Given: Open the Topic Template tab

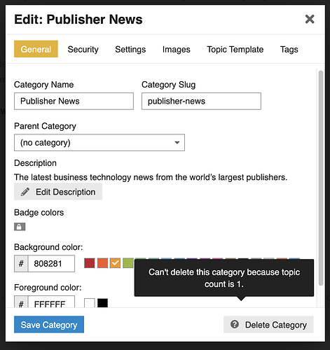Looking at the screenshot, I should coord(235,49).
